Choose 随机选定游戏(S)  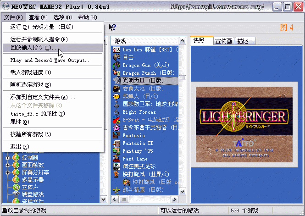[53, 85]
